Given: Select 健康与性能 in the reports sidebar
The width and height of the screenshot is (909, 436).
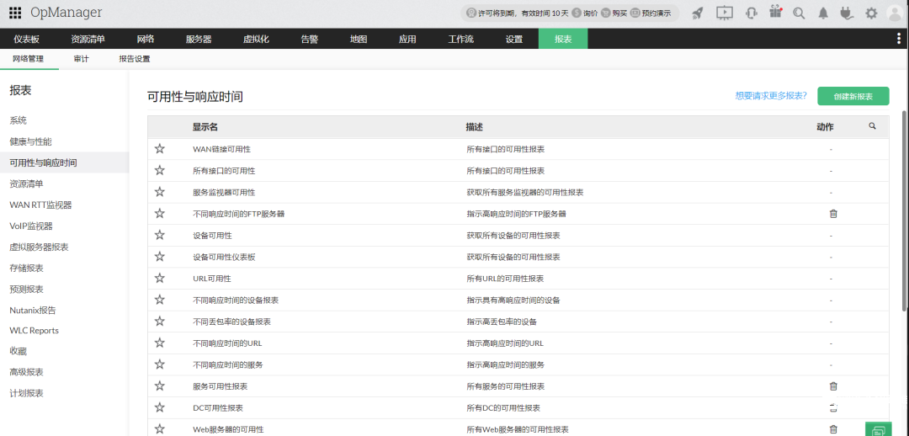Looking at the screenshot, I should (x=31, y=141).
